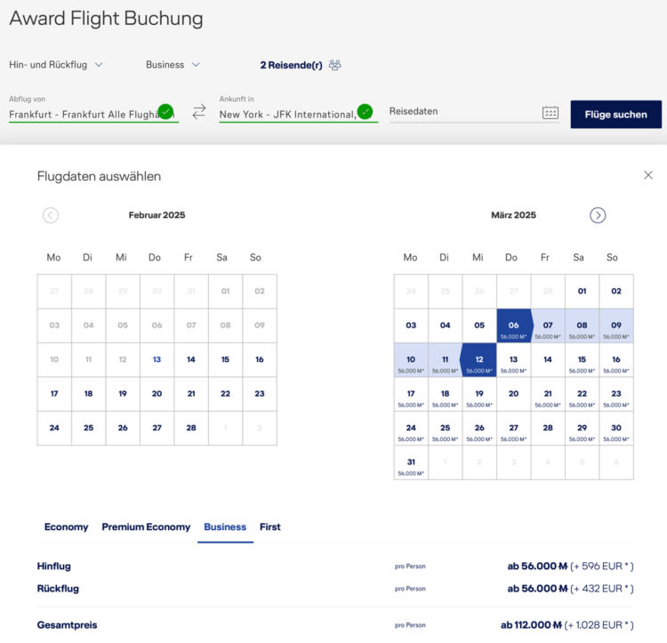Expand the Hin- und Rückflug trip type dropdown
The width and height of the screenshot is (667, 643).
pos(56,65)
